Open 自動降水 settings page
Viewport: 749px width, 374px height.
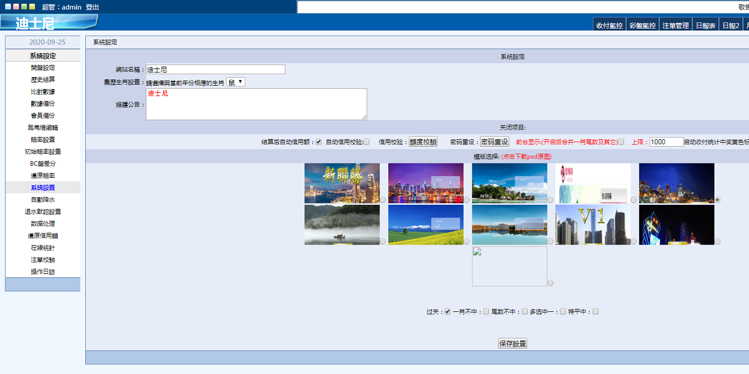tap(42, 199)
